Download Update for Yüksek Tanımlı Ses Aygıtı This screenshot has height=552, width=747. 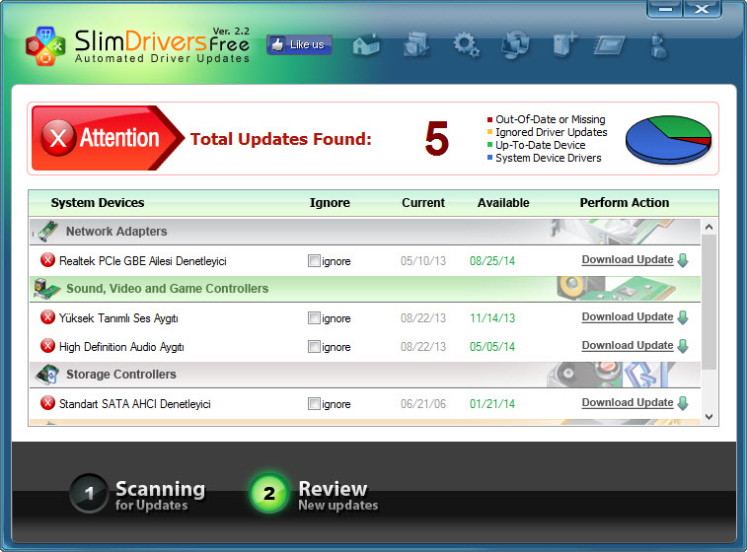point(628,317)
